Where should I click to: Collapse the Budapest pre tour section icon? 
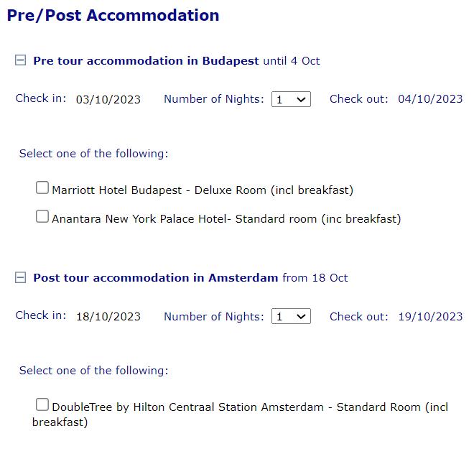[x=20, y=61]
